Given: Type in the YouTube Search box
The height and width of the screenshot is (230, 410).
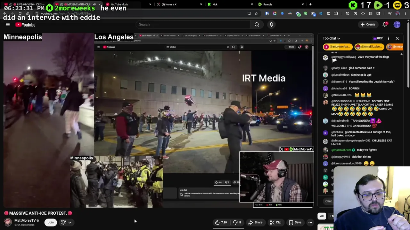Looking at the screenshot, I should [193, 25].
